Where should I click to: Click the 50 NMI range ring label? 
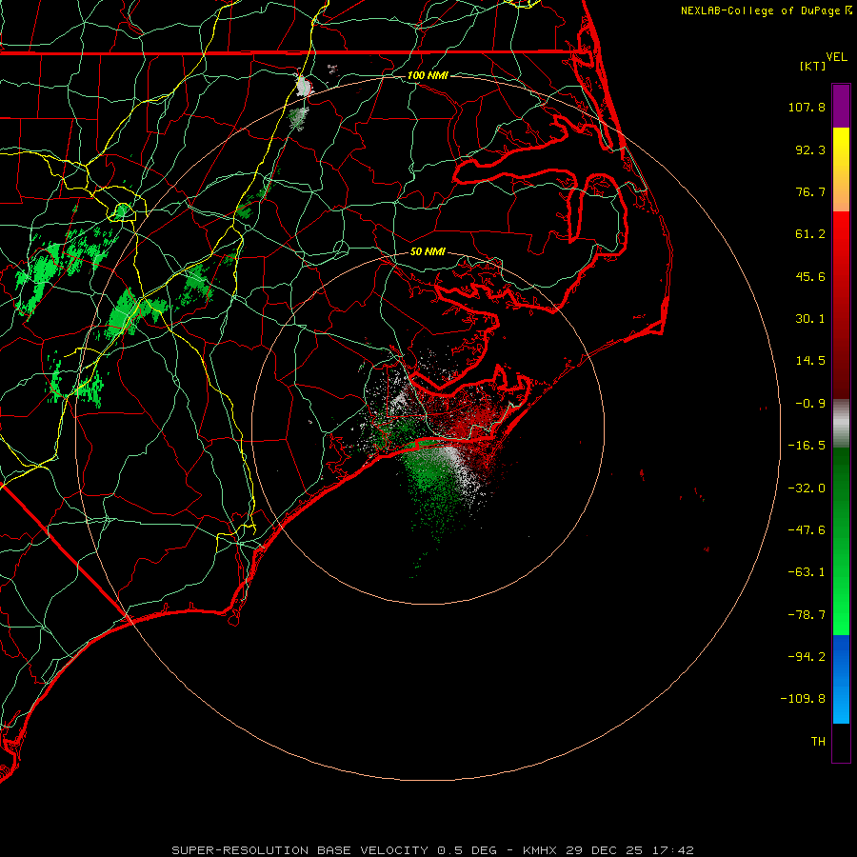428,251
